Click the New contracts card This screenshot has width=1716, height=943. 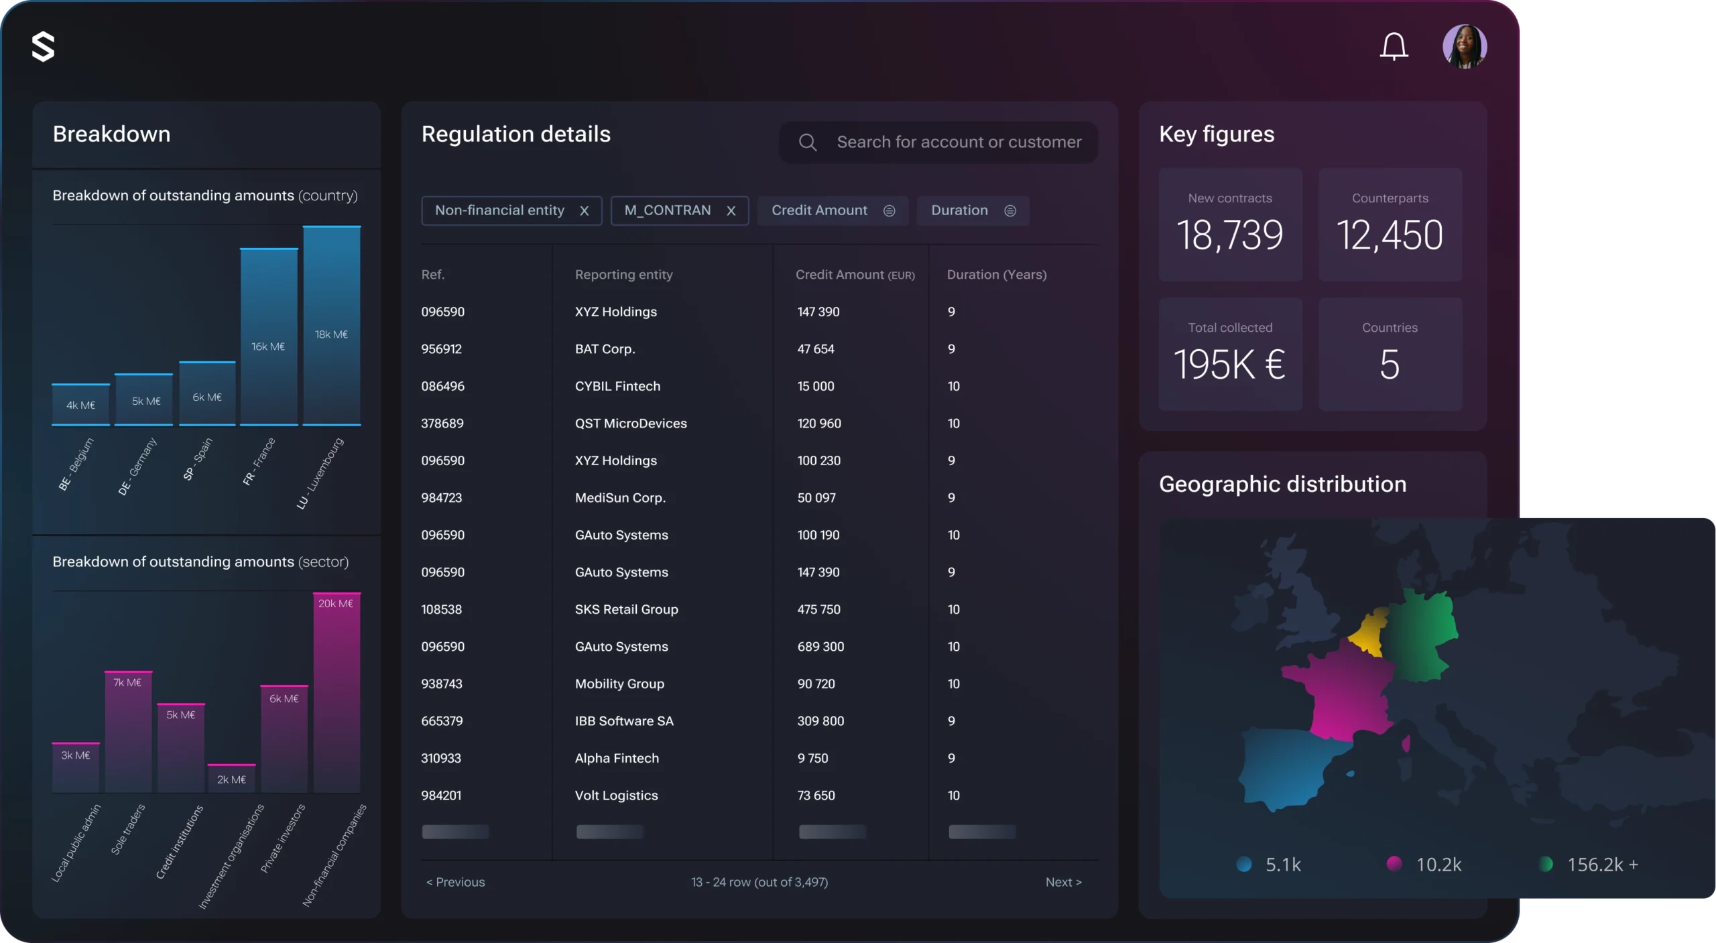(x=1230, y=225)
